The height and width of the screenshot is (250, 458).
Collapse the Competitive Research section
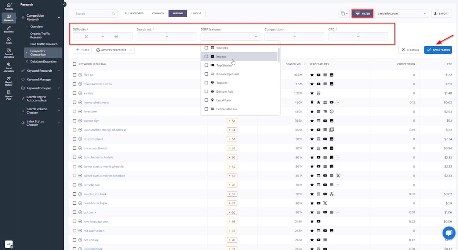(59, 17)
